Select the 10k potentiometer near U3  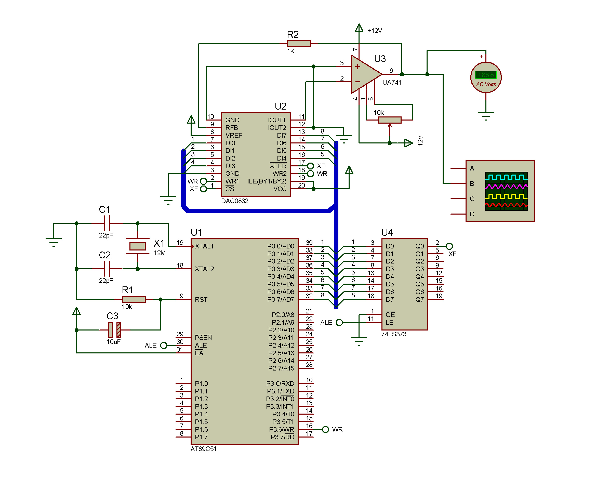(x=389, y=120)
